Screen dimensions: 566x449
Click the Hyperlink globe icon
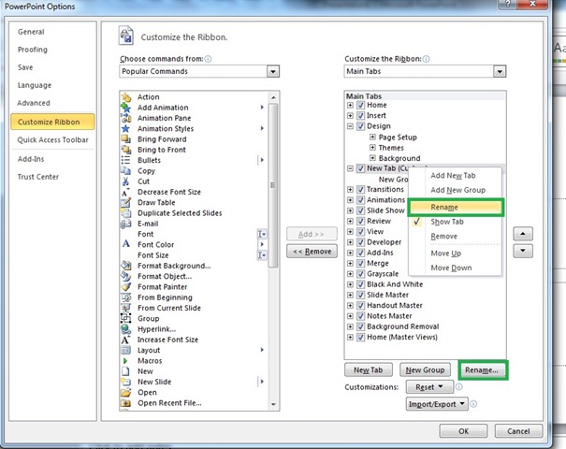[126, 329]
